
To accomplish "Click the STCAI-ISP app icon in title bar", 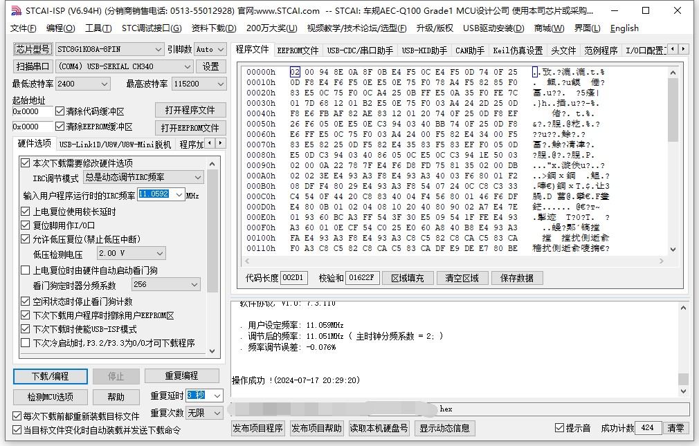I will [16, 10].
